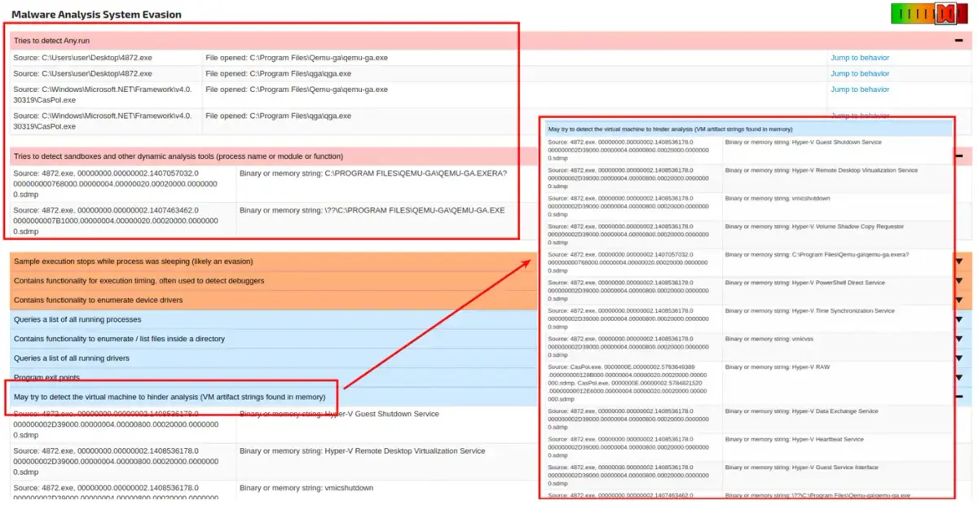Select the uppercase '\??\C:\PROGRAM FILES\QEMU-GA\QEMU-GA.EXE' cell
Screen dimensions: 978x505
[x=372, y=210]
